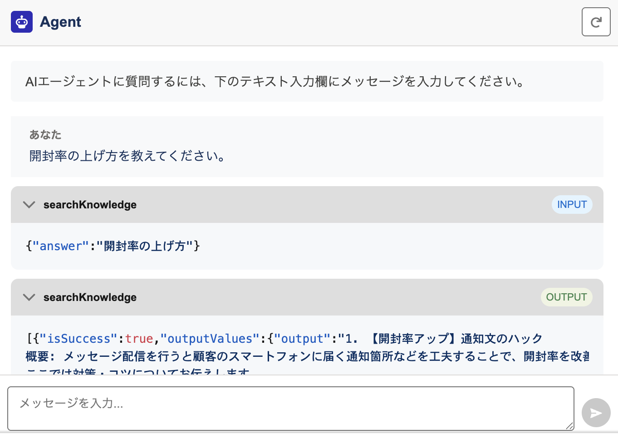Viewport: 618px width, 434px height.
Task: Click the blue INPUT badge
Action: [x=572, y=205]
